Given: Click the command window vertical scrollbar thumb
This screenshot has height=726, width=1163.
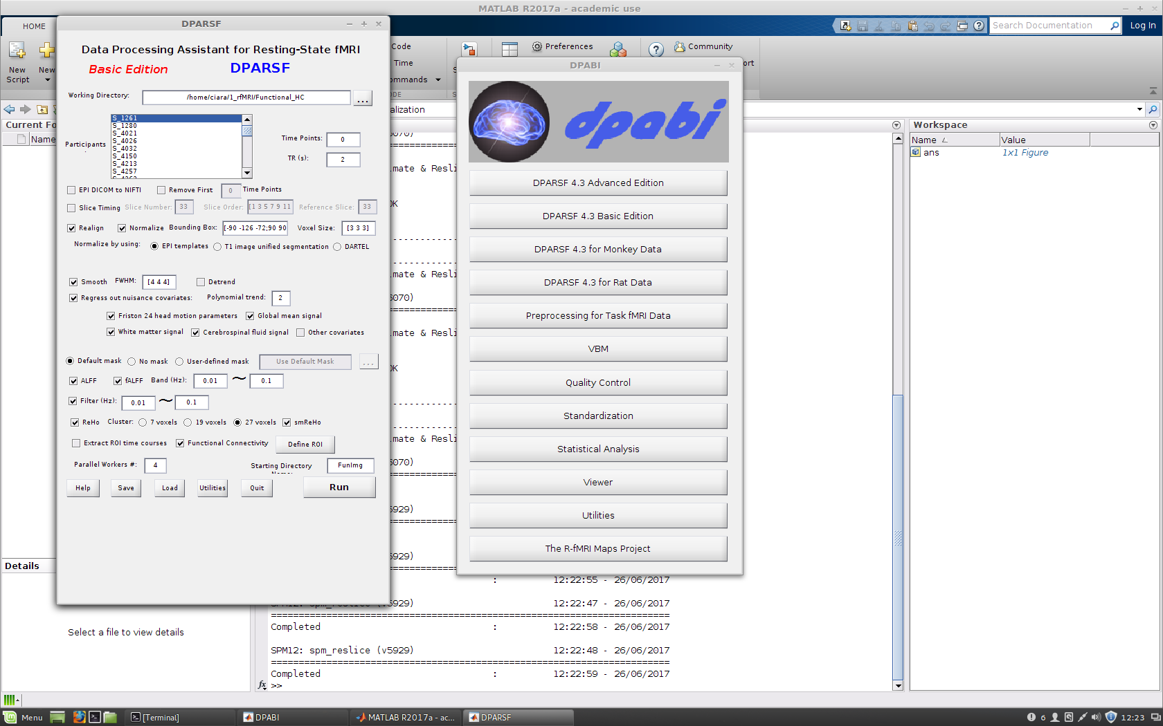Looking at the screenshot, I should click(x=898, y=537).
